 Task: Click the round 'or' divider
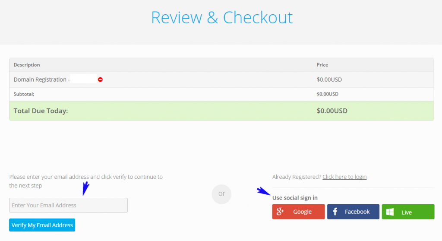coord(221,194)
